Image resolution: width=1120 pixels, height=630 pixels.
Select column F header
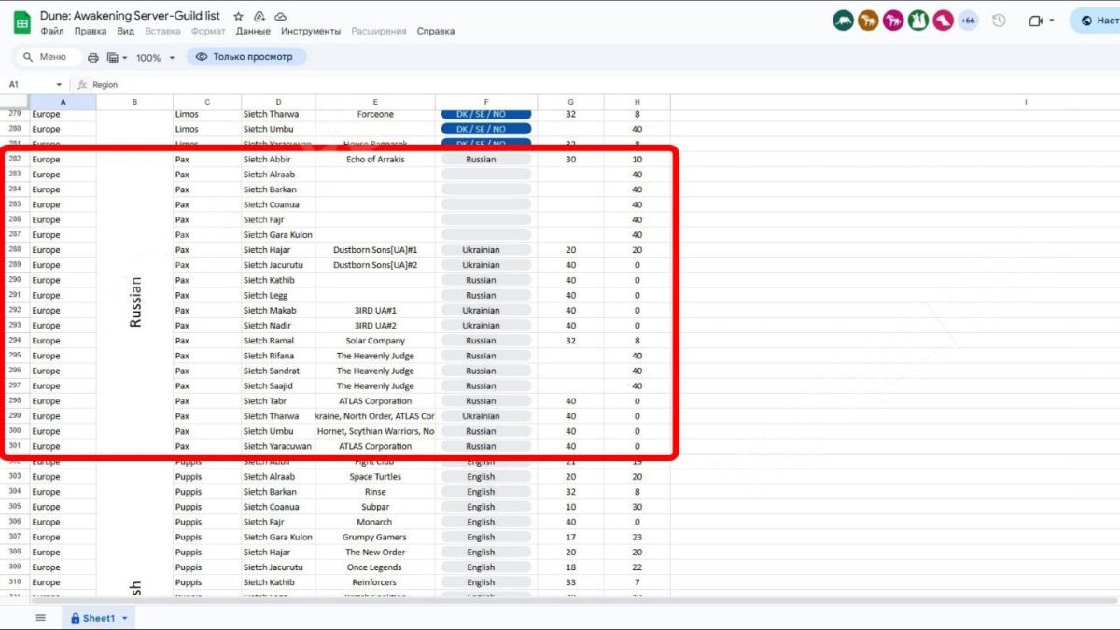point(486,101)
